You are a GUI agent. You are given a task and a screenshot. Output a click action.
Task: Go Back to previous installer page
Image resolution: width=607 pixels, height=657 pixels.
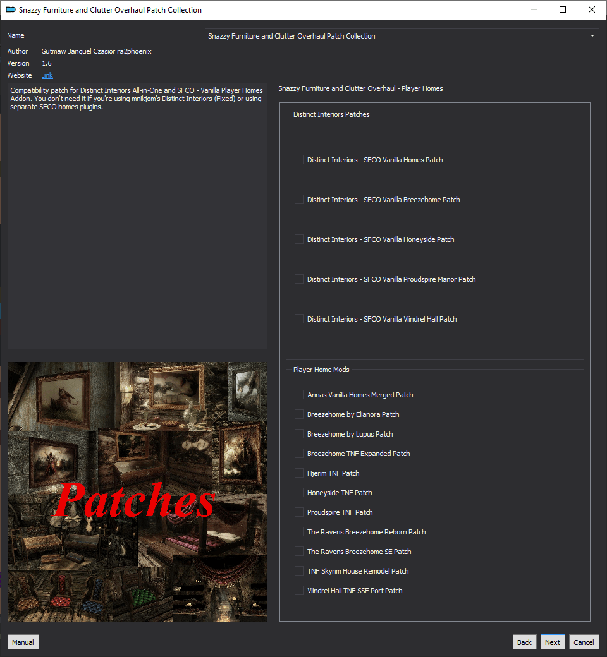[524, 642]
